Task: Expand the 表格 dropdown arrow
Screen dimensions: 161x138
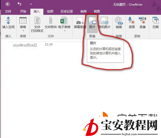Action: coord(23,31)
